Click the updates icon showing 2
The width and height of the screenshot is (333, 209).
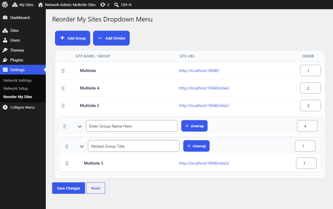105,5
